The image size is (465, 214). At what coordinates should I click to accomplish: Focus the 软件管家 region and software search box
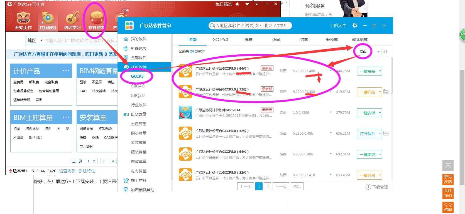tap(250, 26)
